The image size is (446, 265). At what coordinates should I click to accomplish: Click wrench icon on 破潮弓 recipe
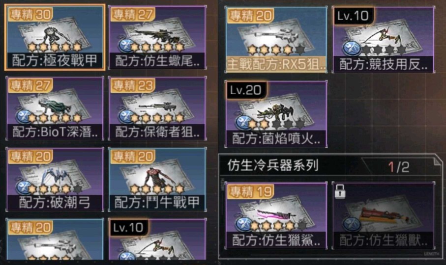pos(24,187)
